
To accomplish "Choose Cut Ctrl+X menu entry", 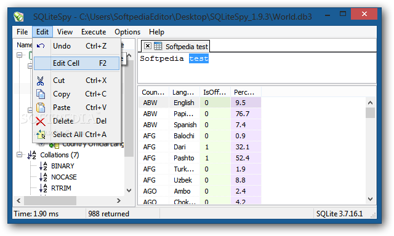I will (76, 81).
